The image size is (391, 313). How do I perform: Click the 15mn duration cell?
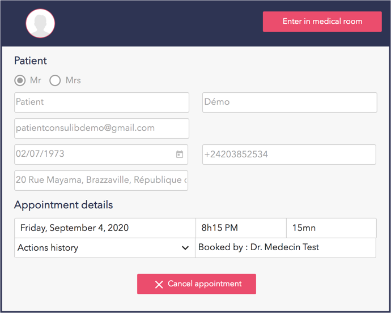click(x=331, y=228)
